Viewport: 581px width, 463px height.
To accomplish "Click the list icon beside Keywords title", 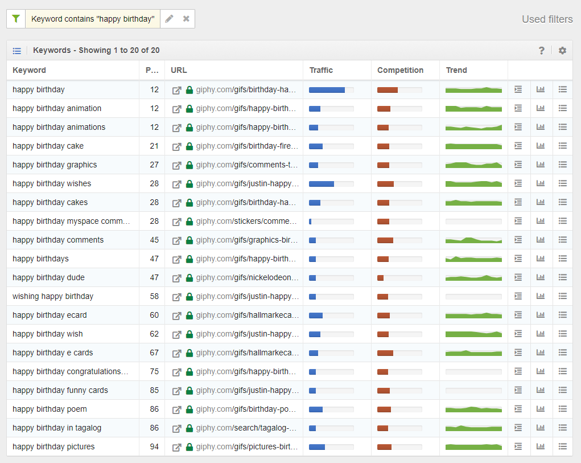I will tap(17, 51).
